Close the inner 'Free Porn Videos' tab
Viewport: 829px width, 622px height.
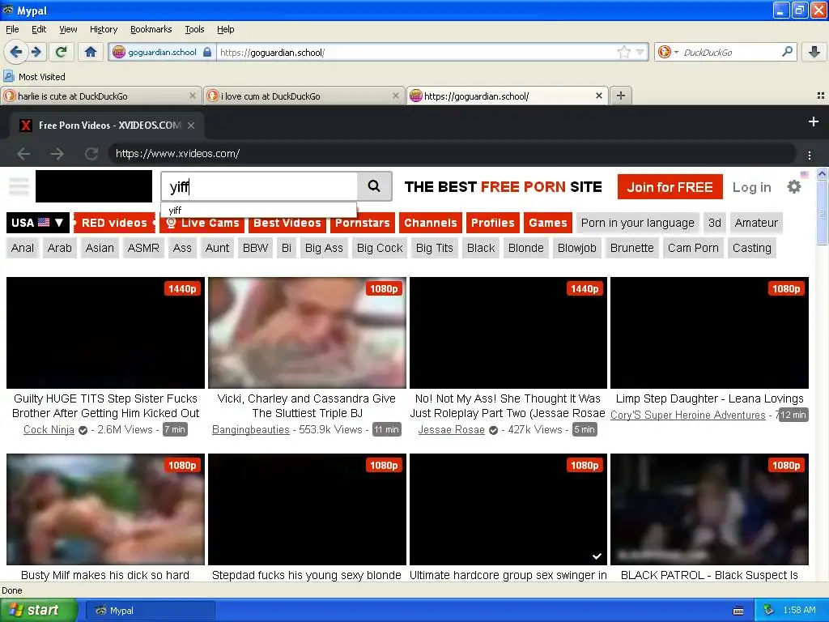(191, 126)
